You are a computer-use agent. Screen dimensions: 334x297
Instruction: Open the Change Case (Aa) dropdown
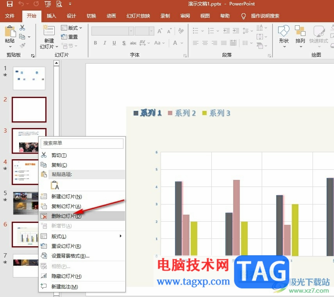click(x=159, y=43)
